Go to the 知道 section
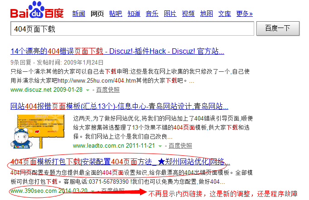The height and width of the screenshot is (200, 309). [x=134, y=14]
